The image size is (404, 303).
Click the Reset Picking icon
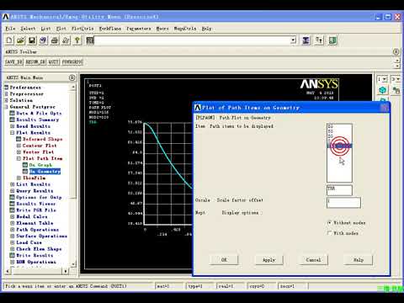click(319, 40)
